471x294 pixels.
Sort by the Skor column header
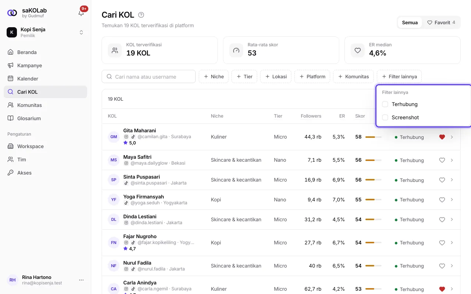360,116
